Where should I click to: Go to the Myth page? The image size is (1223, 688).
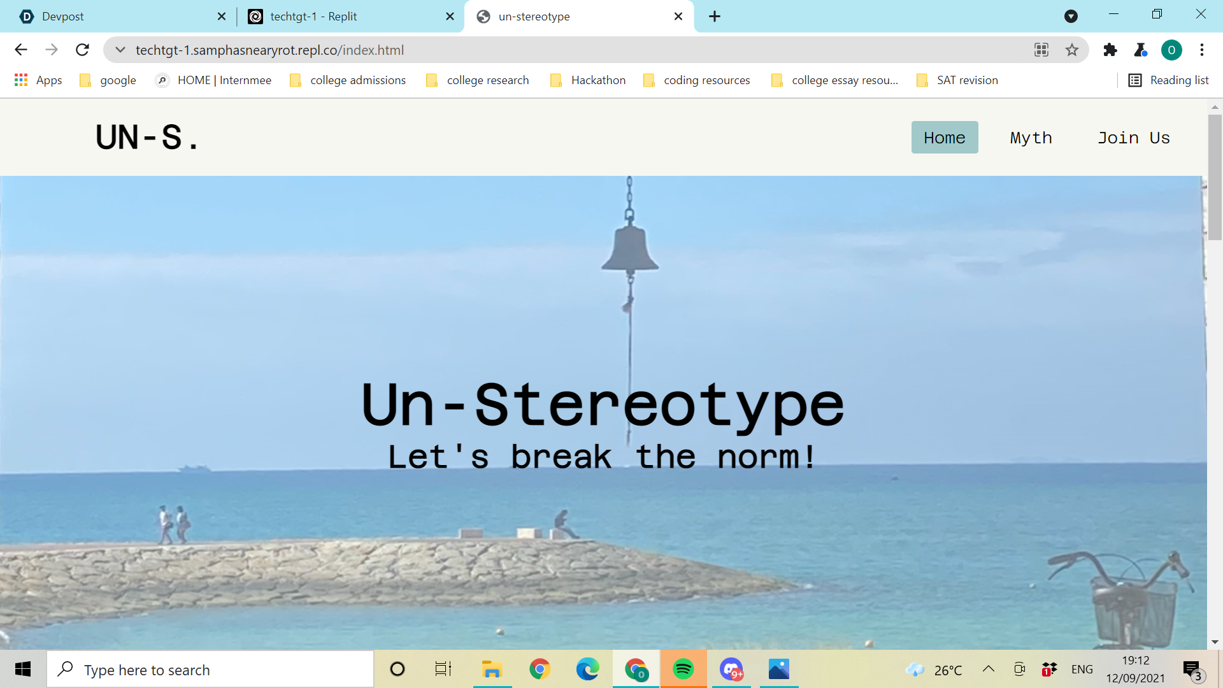tap(1031, 138)
